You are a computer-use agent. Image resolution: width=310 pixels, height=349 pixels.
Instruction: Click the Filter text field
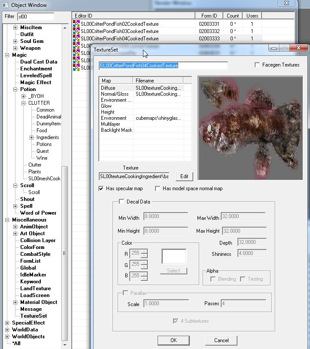click(x=36, y=16)
